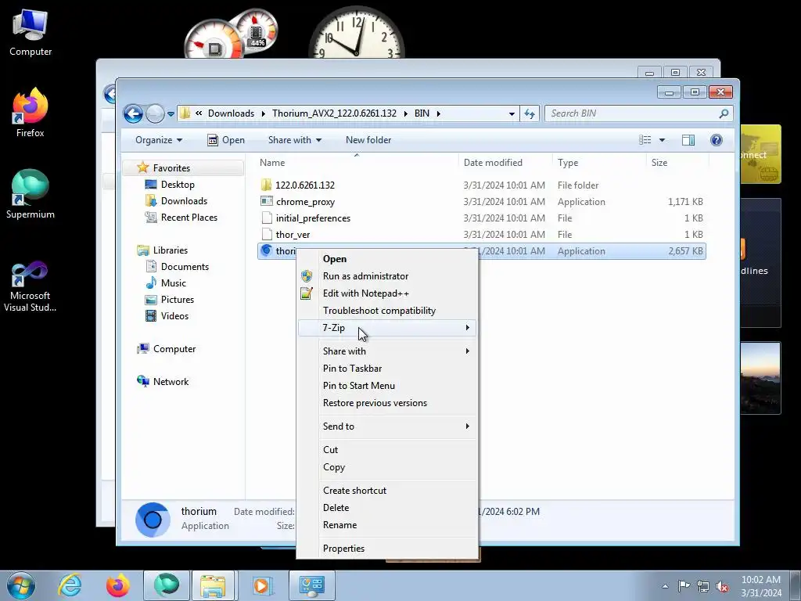Click Thorium_AVX2_122.0.6261.132 breadcrumb segment

334,113
